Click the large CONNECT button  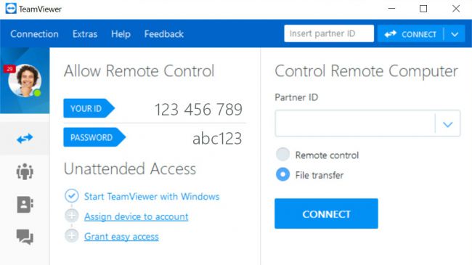click(x=326, y=213)
